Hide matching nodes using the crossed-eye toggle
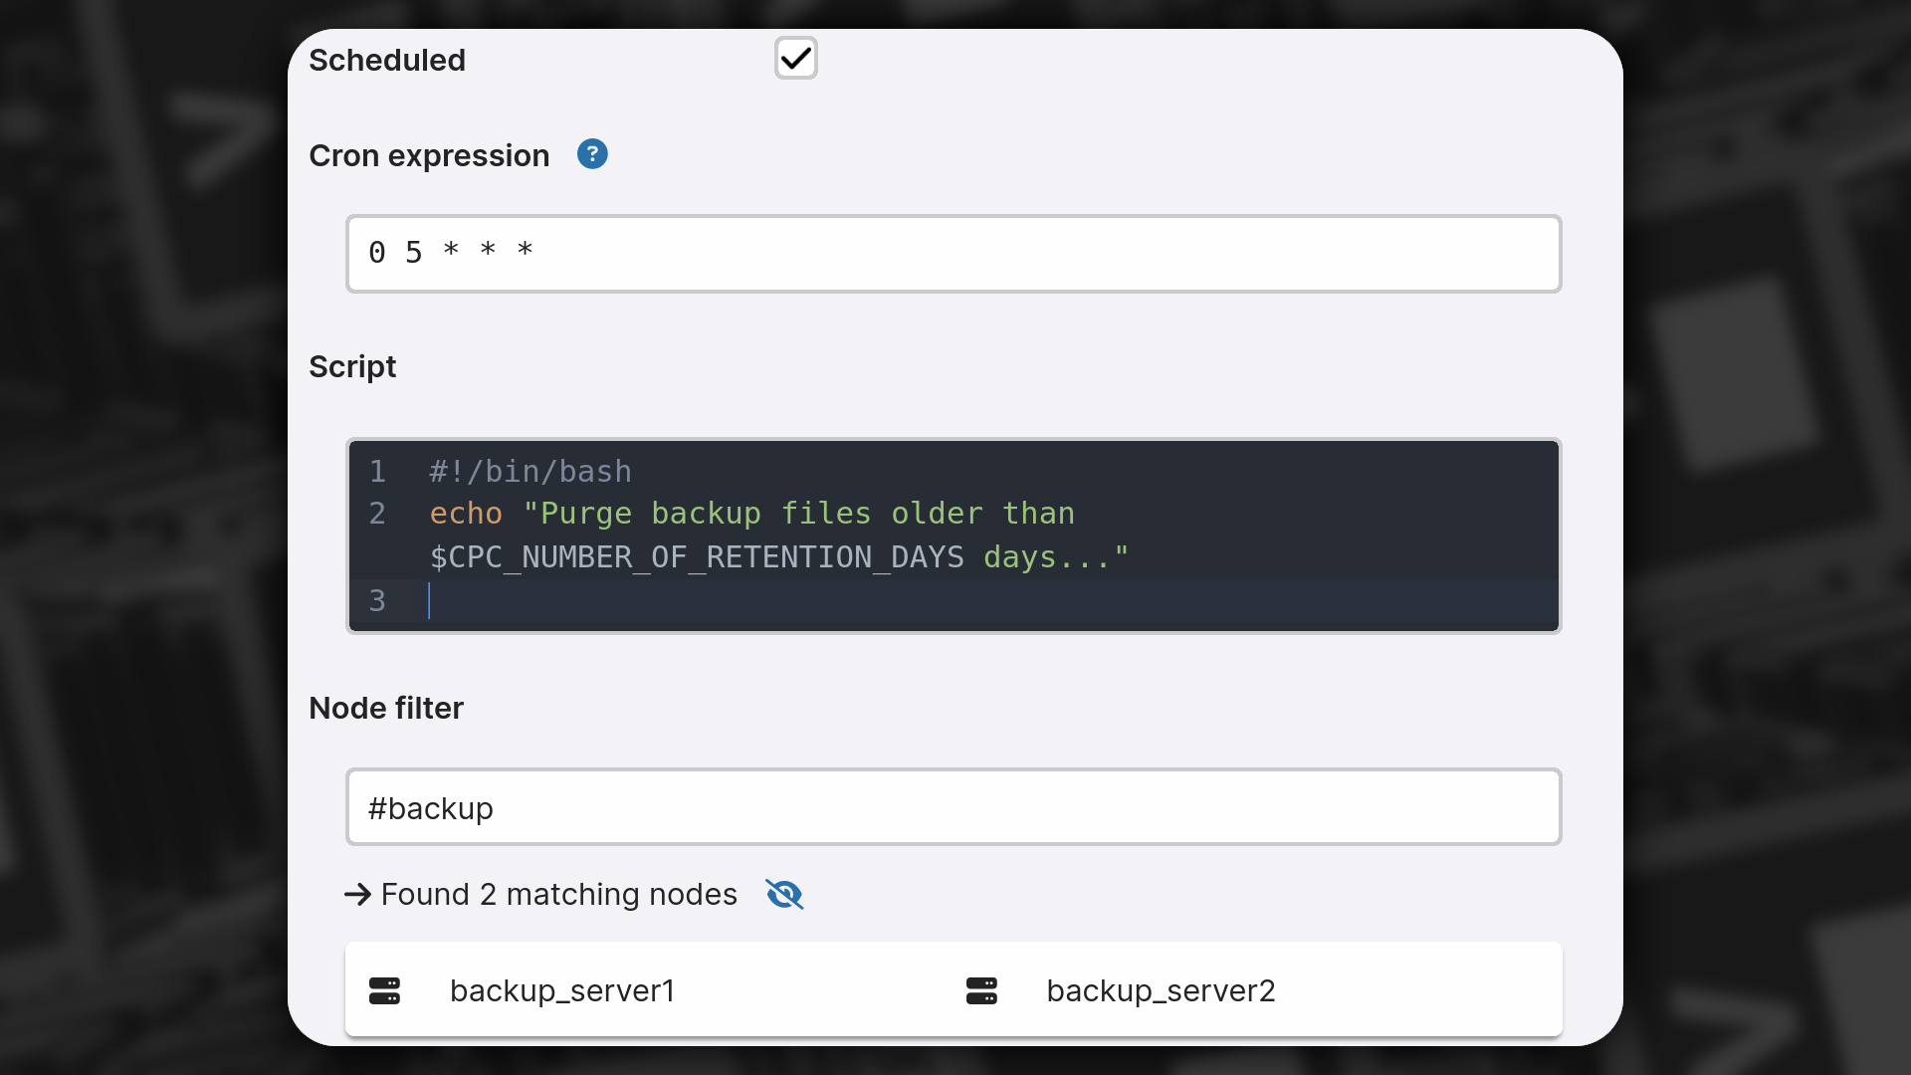This screenshot has width=1911, height=1075. (x=784, y=894)
